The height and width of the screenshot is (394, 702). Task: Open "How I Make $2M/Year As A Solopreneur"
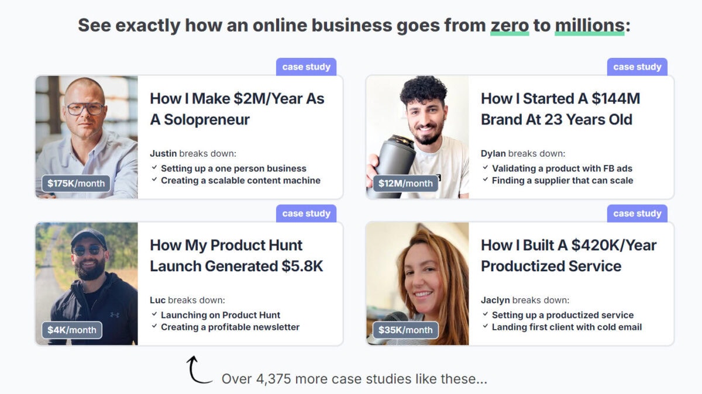pyautogui.click(x=237, y=109)
